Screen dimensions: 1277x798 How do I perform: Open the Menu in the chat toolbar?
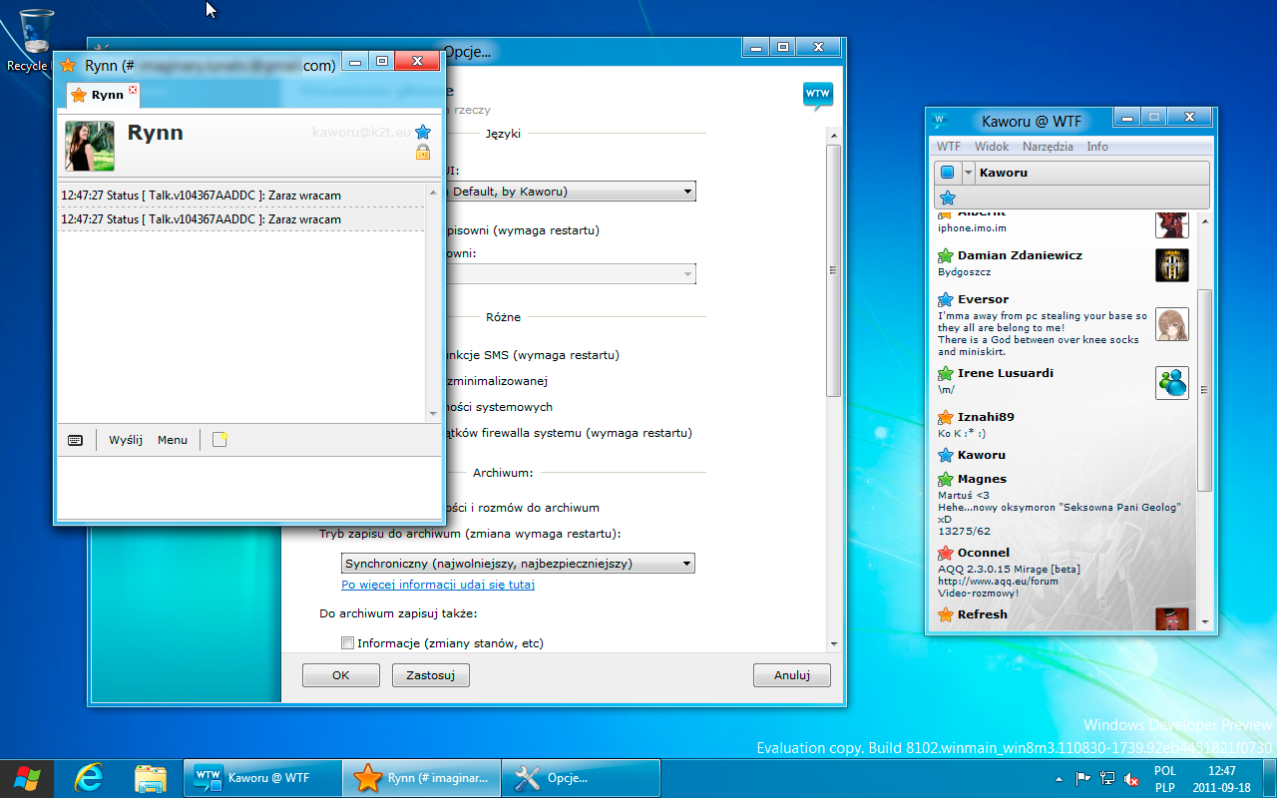[x=173, y=440]
